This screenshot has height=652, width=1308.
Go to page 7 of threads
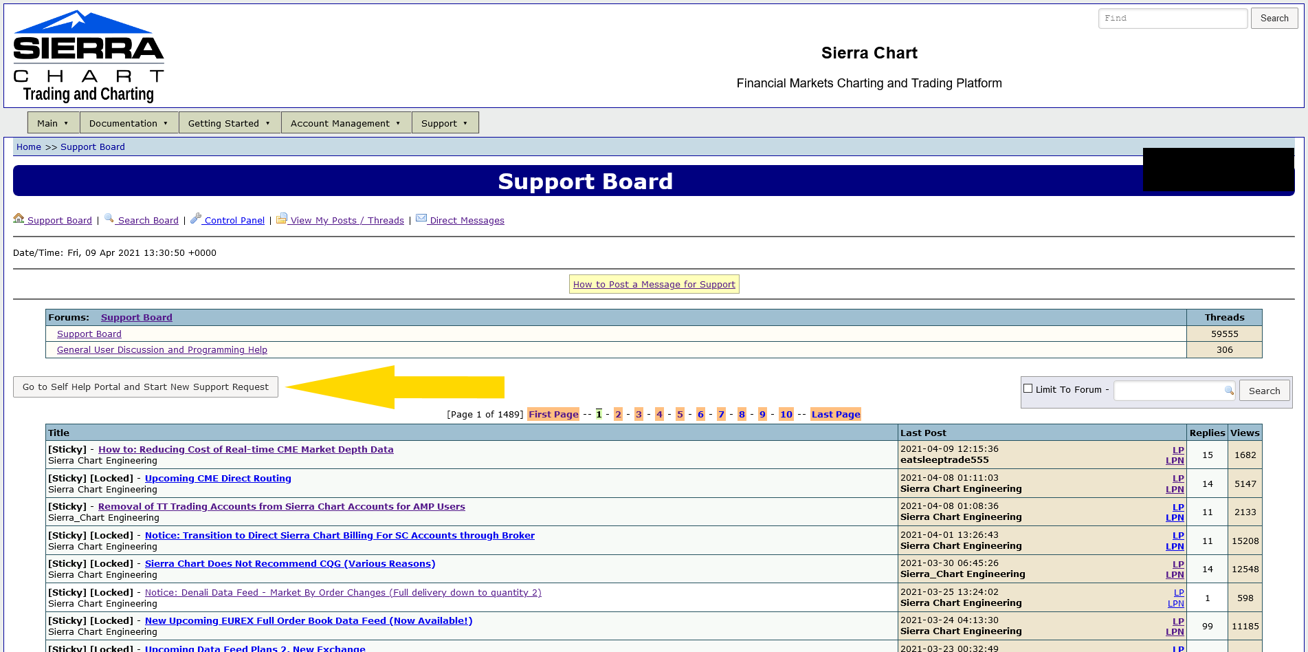point(721,414)
